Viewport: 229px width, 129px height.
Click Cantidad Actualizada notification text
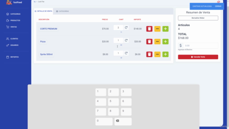tap(202, 6)
